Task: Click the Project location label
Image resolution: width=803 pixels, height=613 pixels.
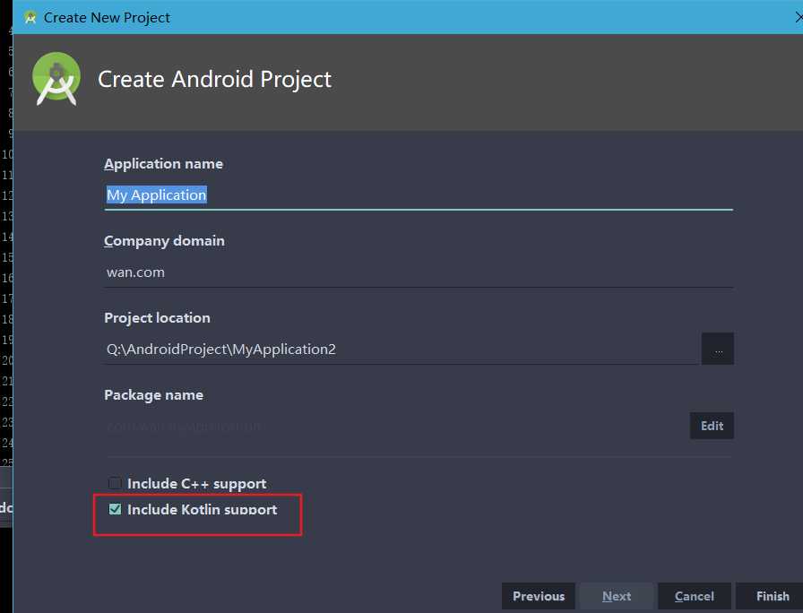Action: [157, 318]
